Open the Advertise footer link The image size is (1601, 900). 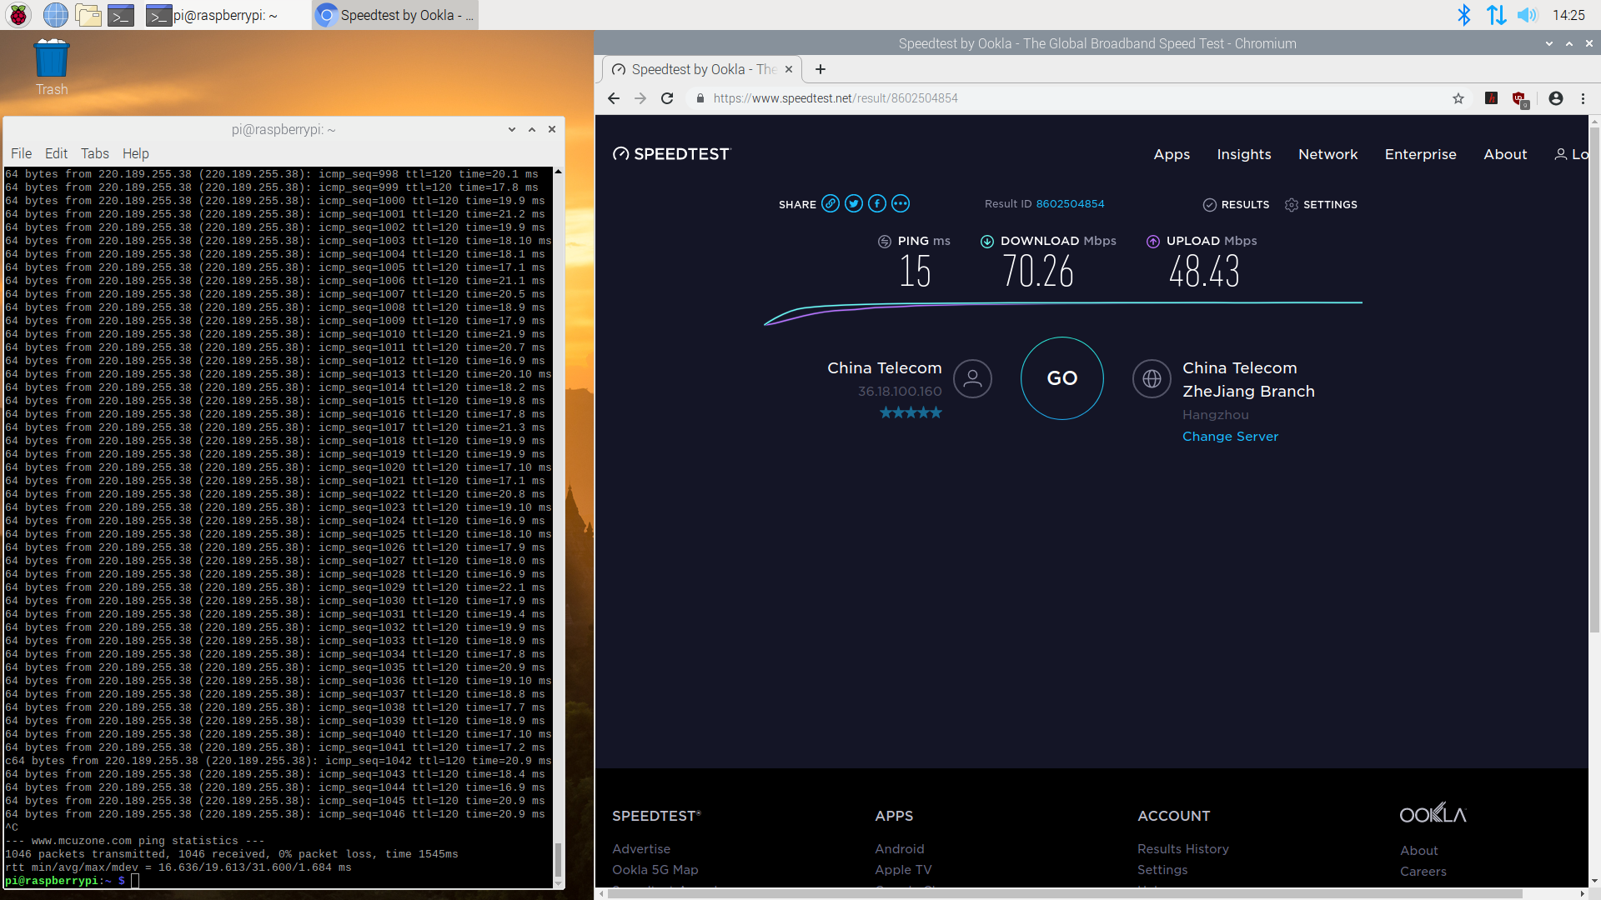point(641,848)
